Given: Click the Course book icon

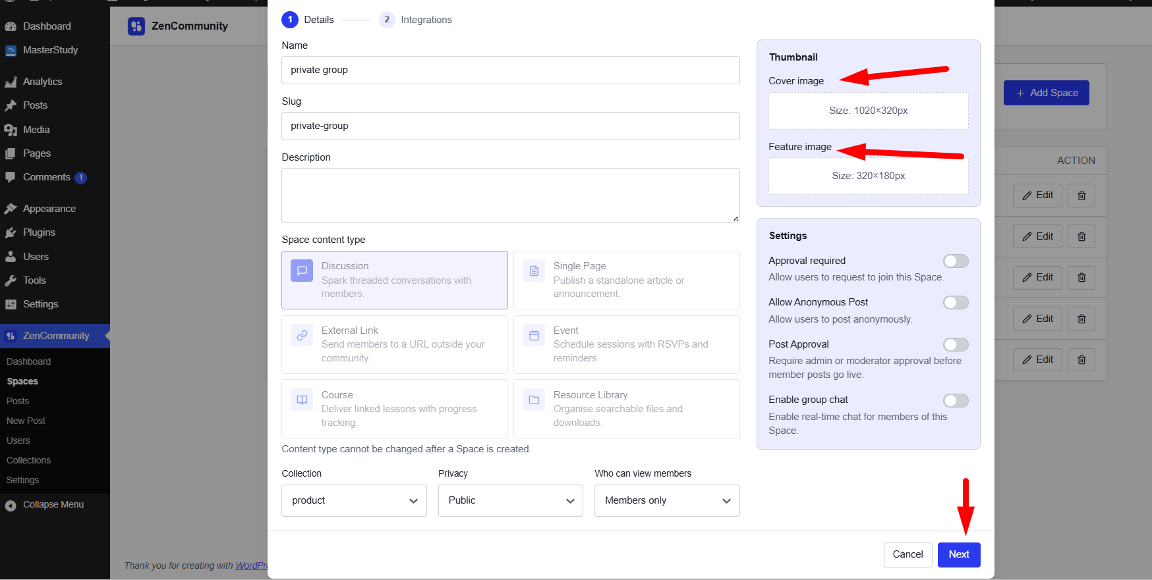Looking at the screenshot, I should pos(302,400).
